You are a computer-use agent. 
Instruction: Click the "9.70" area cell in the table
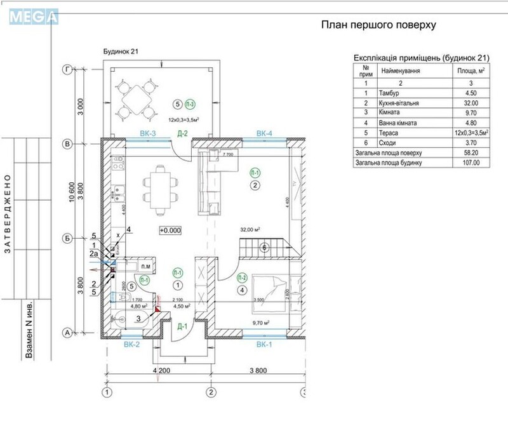471,113
